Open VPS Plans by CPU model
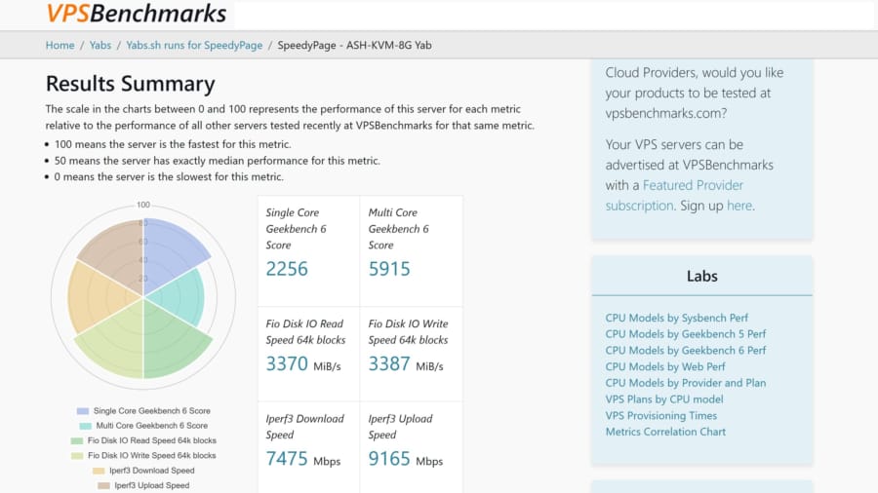 point(664,399)
